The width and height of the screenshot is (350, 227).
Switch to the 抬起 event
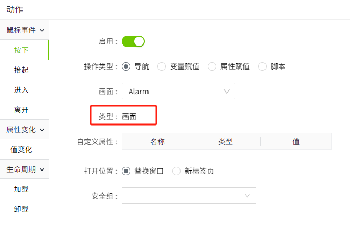[22, 70]
